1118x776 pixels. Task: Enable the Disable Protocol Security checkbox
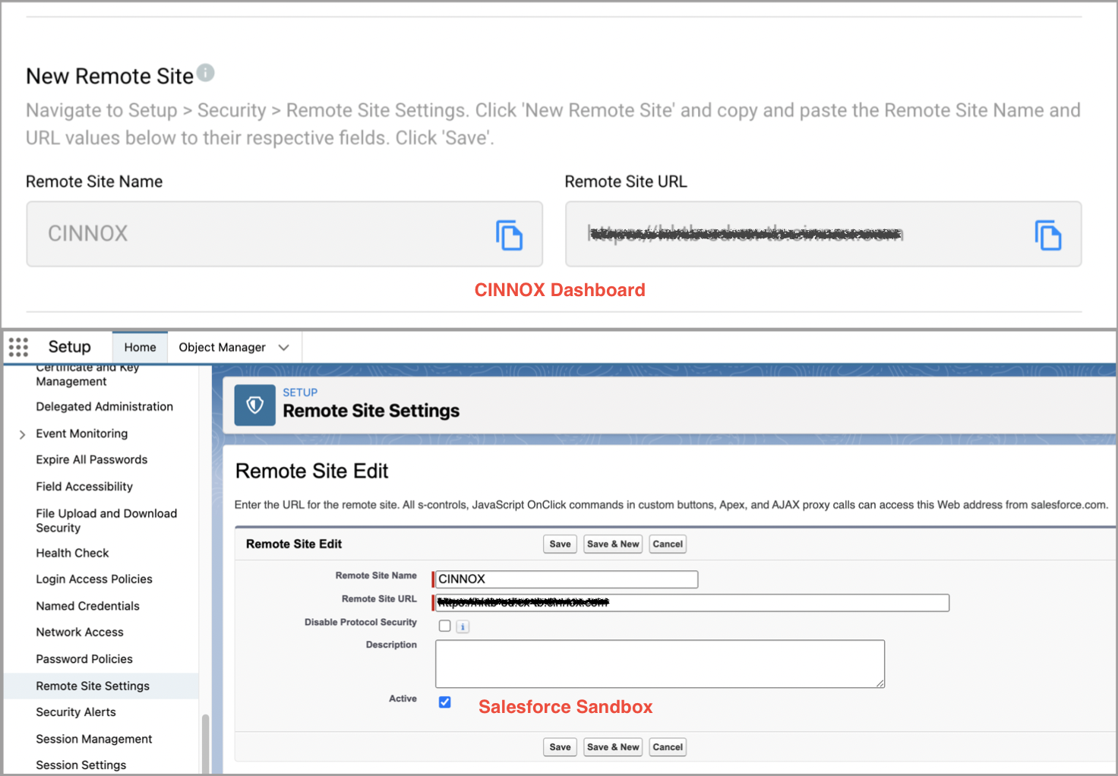[x=445, y=626]
